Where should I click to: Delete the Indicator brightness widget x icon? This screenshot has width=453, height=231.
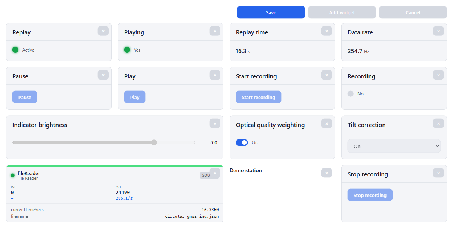click(215, 124)
